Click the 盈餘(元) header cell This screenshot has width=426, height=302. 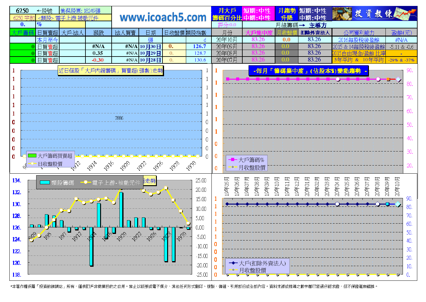pyautogui.click(x=401, y=32)
